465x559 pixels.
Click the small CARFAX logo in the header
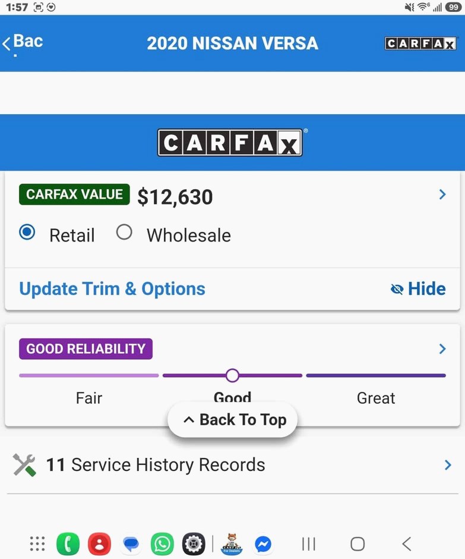pos(420,43)
